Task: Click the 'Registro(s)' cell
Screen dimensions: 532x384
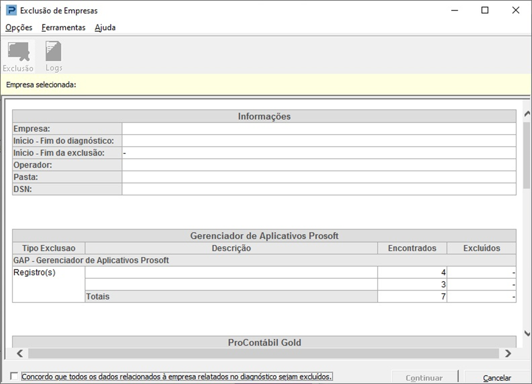Action: tap(49, 284)
